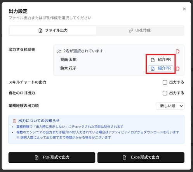This screenshot has width=193, height=172.
Task: Click the ファイル出力またはURL作成を選択してください subtitle
Action: pos(50,18)
